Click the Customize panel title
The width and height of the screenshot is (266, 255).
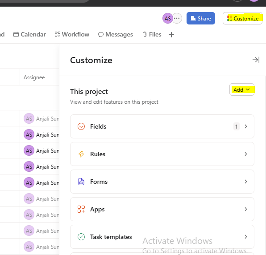[x=91, y=60]
